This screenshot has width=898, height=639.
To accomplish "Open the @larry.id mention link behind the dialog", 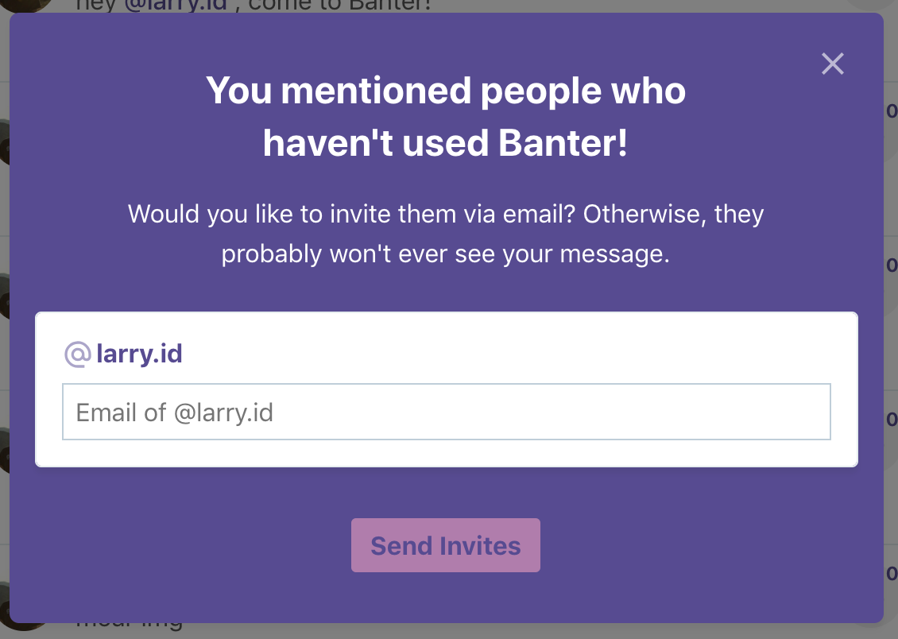I will coord(176,6).
